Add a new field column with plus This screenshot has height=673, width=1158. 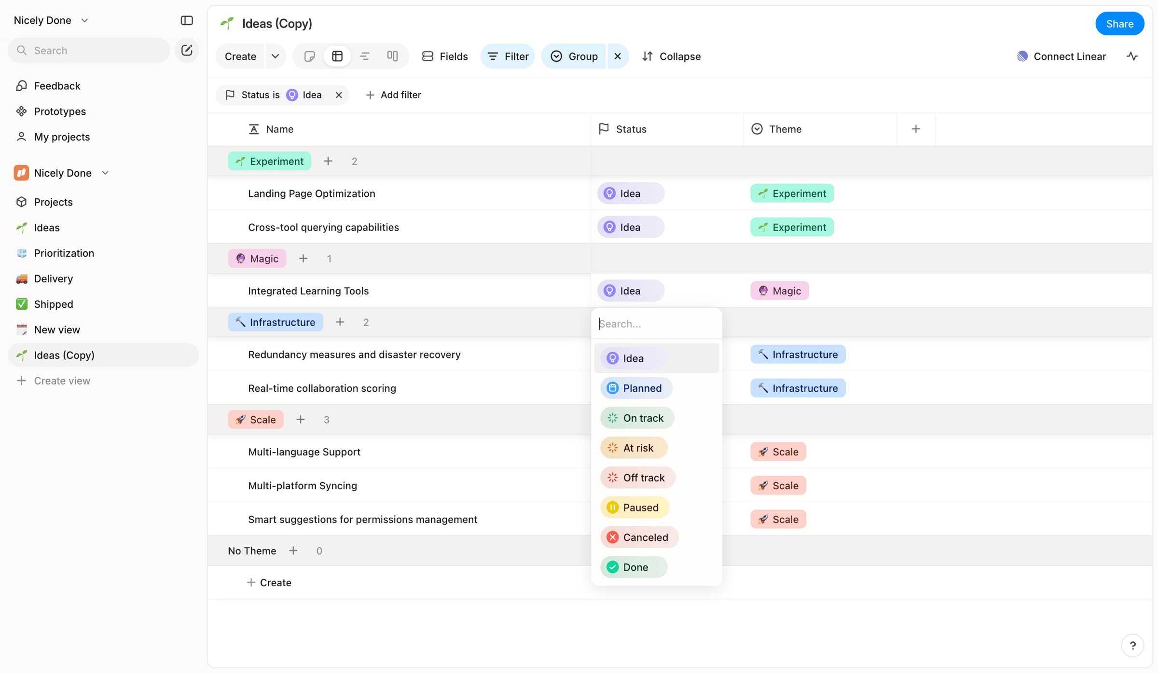point(915,129)
